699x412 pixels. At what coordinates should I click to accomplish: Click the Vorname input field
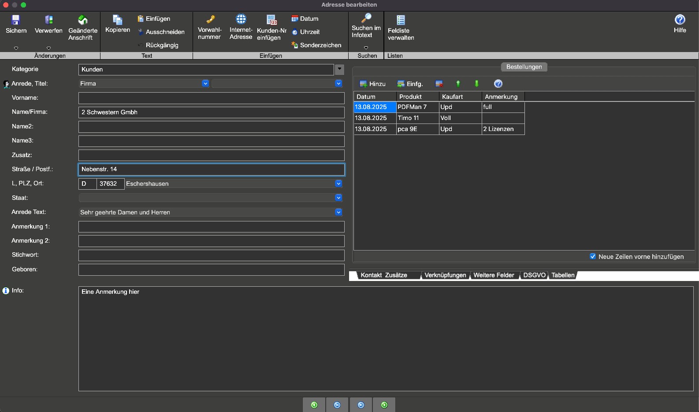(212, 98)
